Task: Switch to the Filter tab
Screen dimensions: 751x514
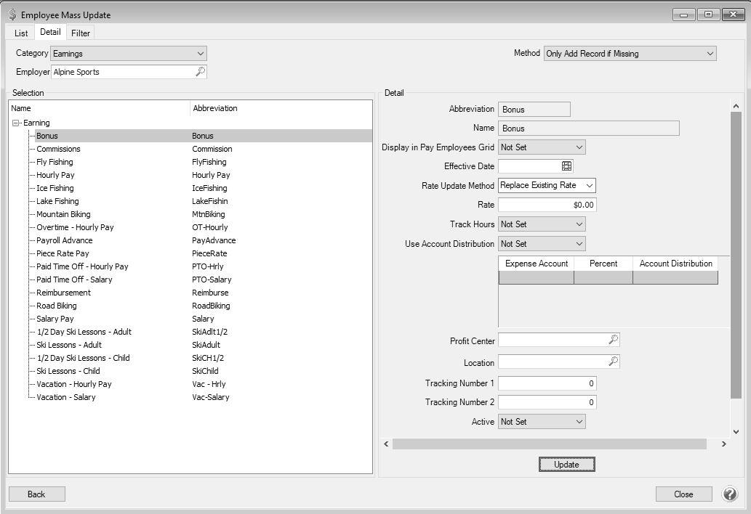Action: [81, 33]
